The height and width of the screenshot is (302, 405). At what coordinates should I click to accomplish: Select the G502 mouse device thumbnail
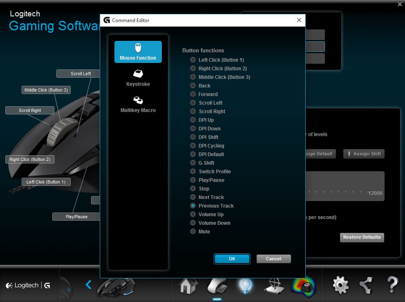click(116, 285)
